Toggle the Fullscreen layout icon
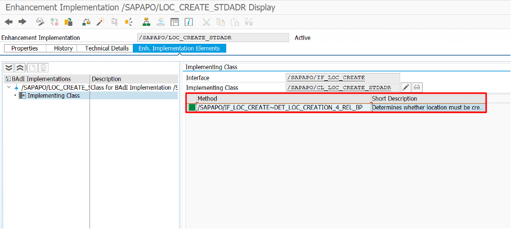The image size is (511, 229). (174, 22)
